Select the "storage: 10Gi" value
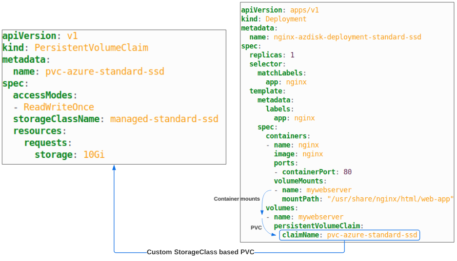 click(x=69, y=155)
